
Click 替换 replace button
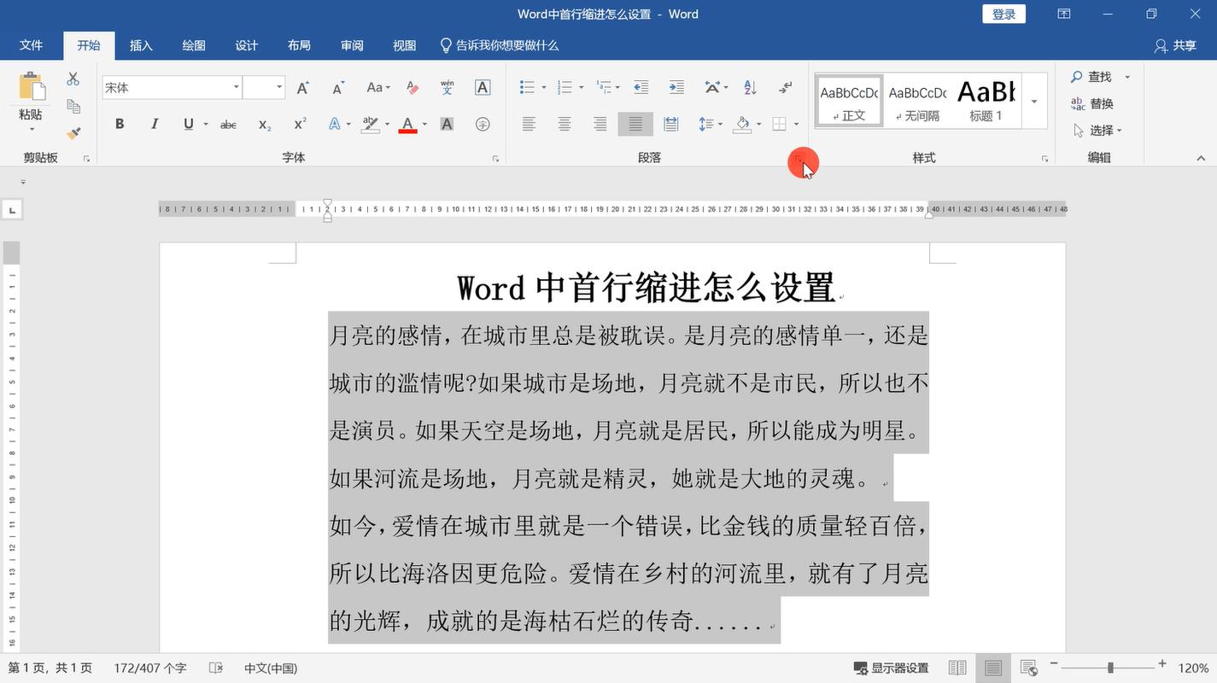click(1092, 103)
